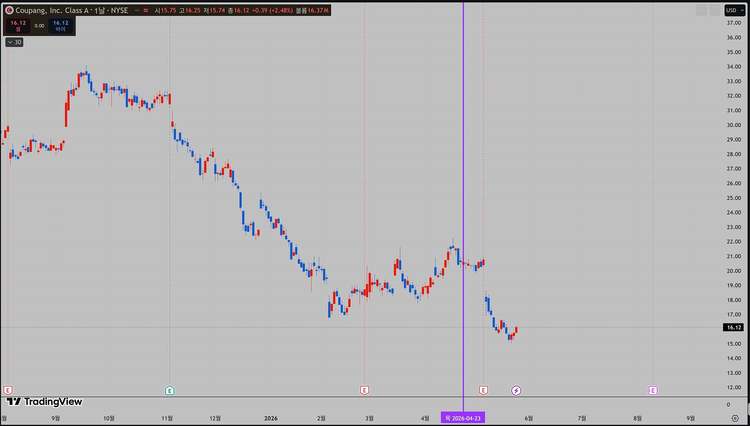Open chart settings gear in the bottom-right corner
This screenshot has height=426, width=750.
click(735, 418)
